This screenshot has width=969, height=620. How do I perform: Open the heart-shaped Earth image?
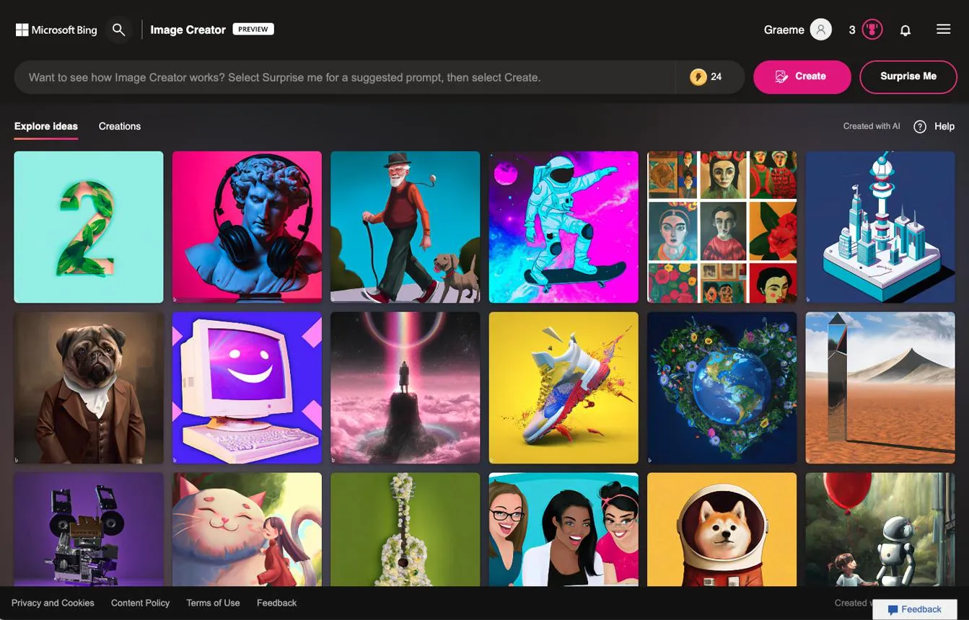722,388
